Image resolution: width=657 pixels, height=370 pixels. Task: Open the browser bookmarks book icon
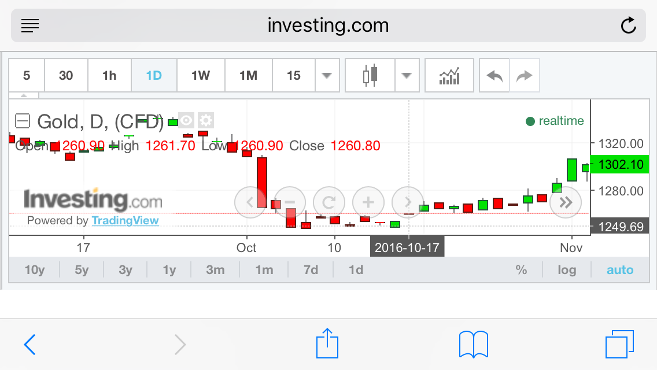pos(473,345)
